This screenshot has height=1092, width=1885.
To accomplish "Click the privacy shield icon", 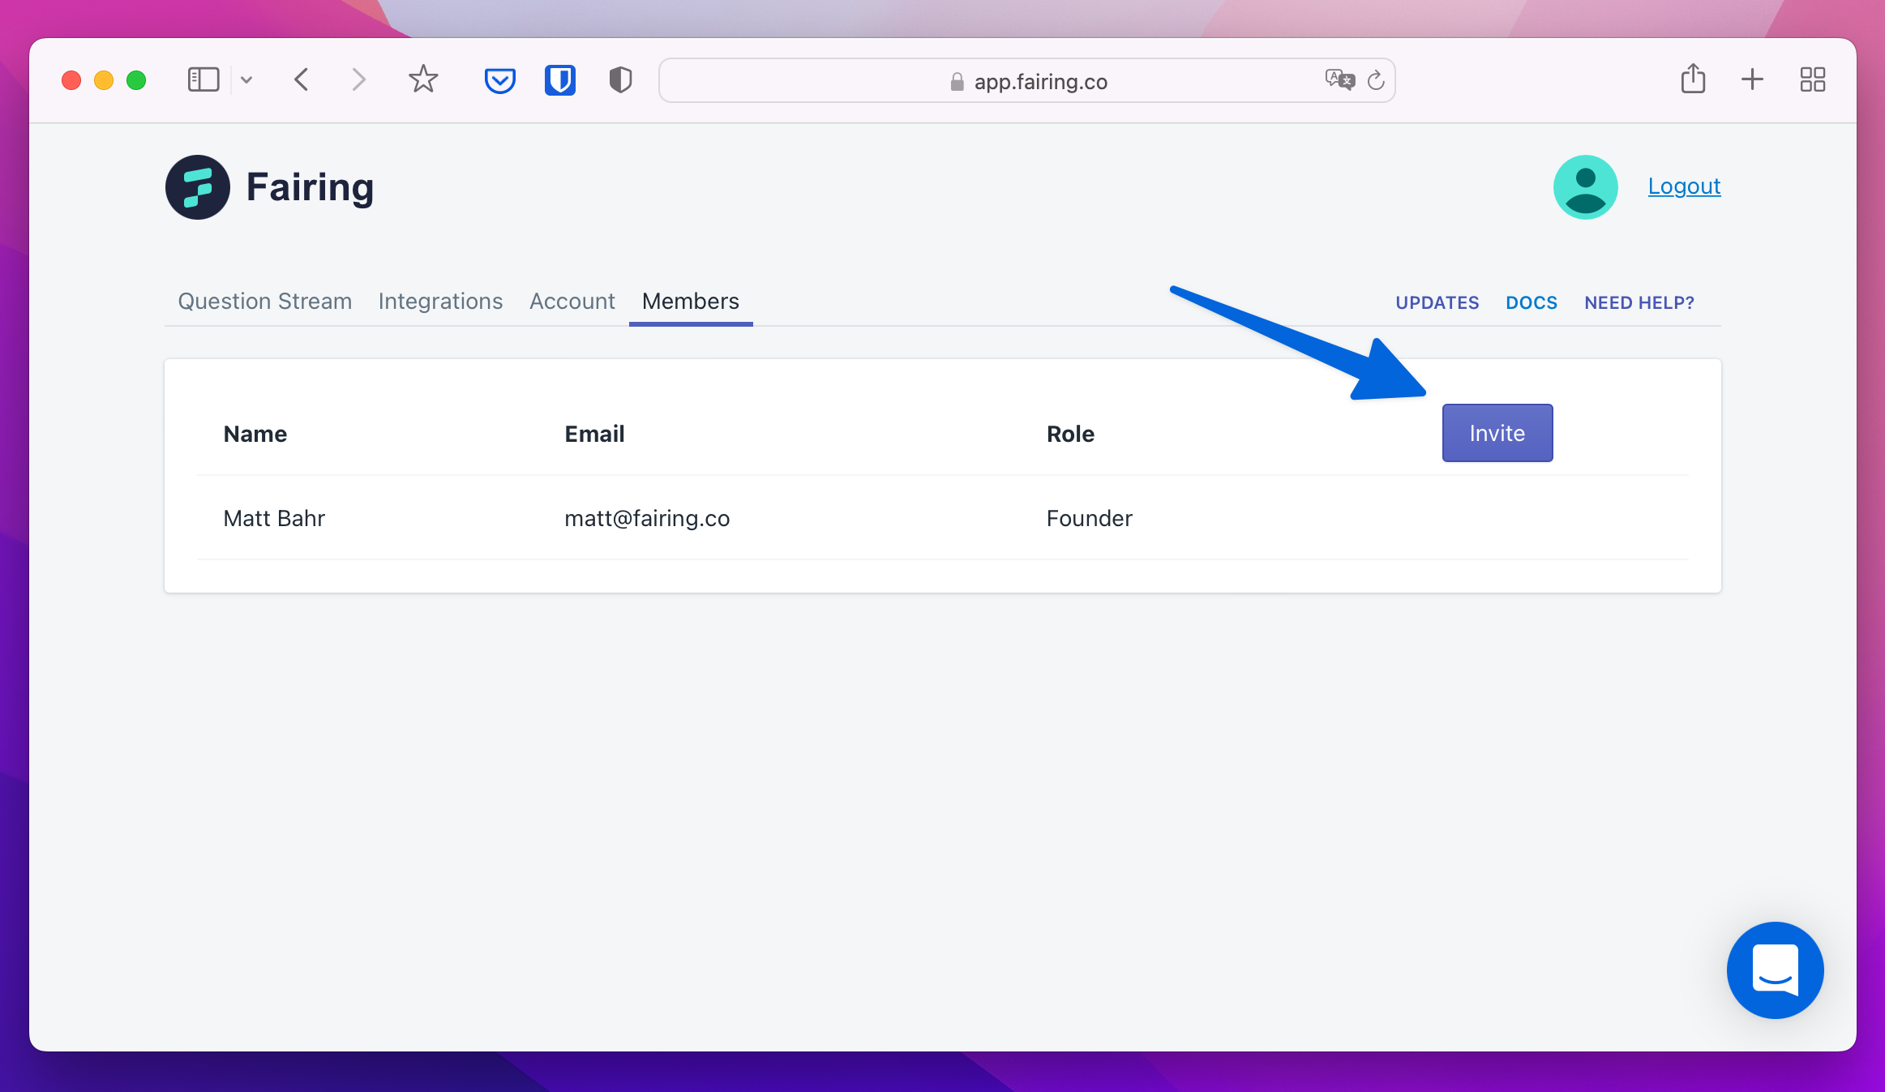I will 620,80.
